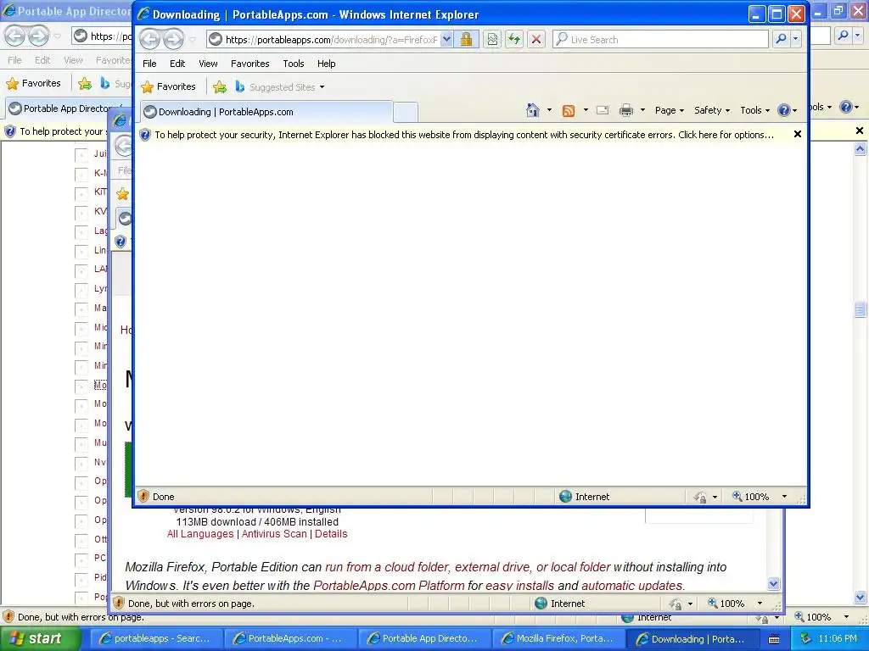The image size is (869, 651).
Task: Click the Details link in Firefox window
Action: click(331, 534)
